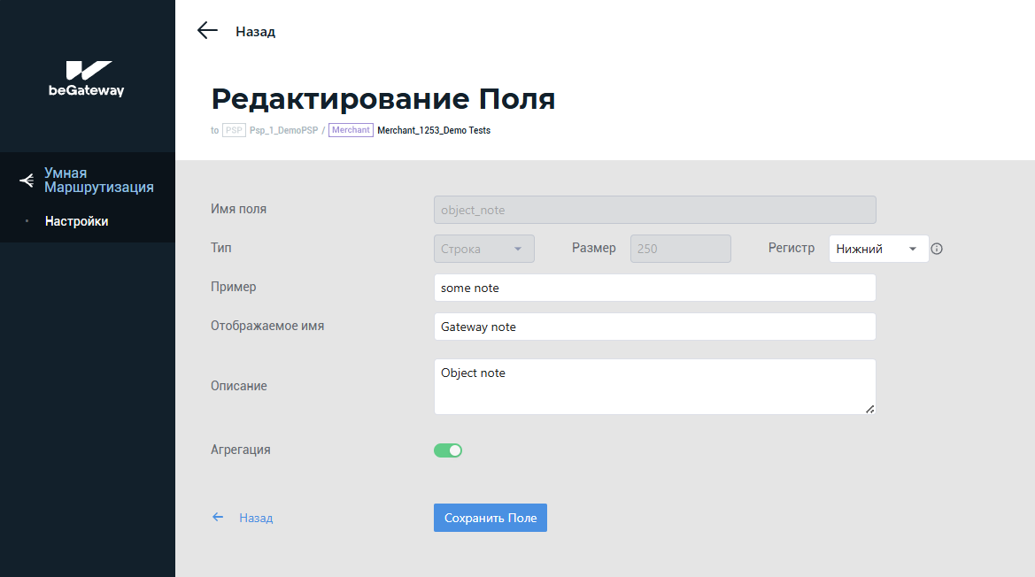Click the purple Merchant badge in the breadcrumb
The image size is (1035, 577).
351,130
